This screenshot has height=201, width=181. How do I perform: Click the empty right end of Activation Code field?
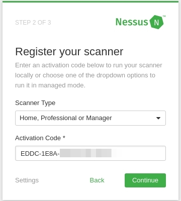click(141, 153)
